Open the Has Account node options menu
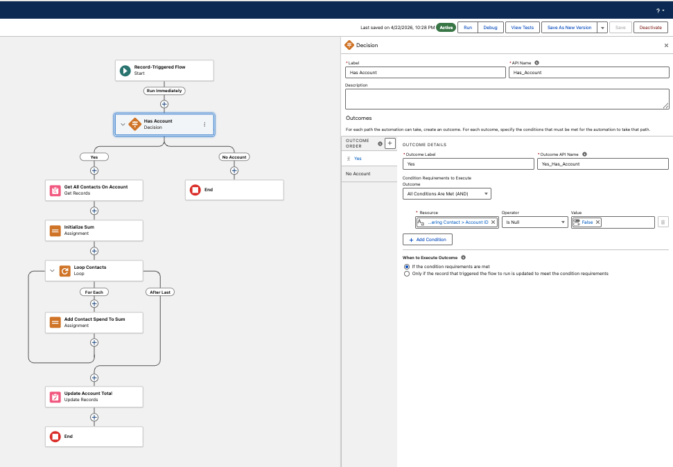This screenshot has height=467, width=673. click(x=204, y=125)
